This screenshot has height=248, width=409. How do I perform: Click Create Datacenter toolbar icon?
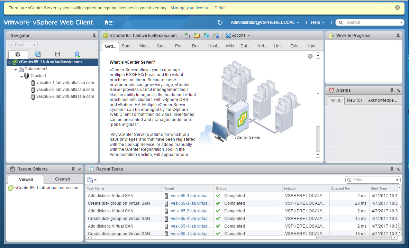(x=187, y=36)
